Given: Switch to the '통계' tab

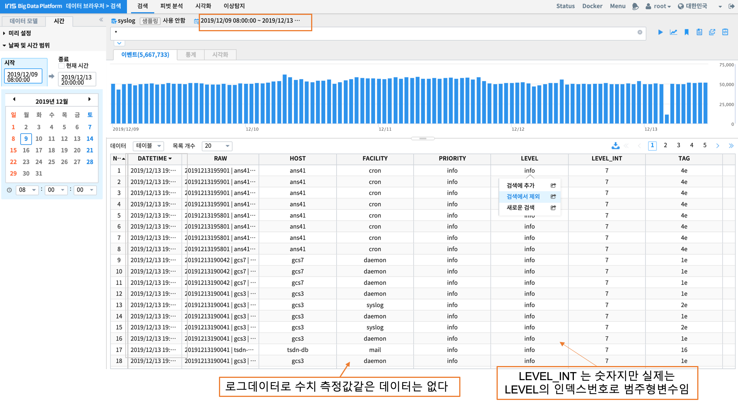Looking at the screenshot, I should 190,54.
